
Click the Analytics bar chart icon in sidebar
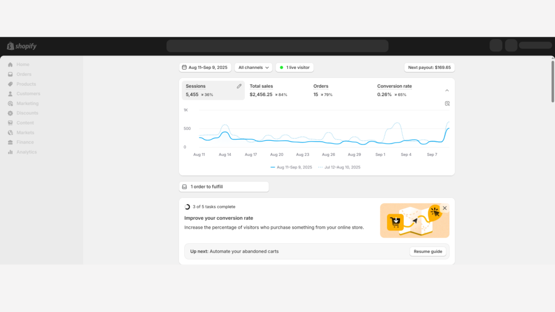coord(10,152)
